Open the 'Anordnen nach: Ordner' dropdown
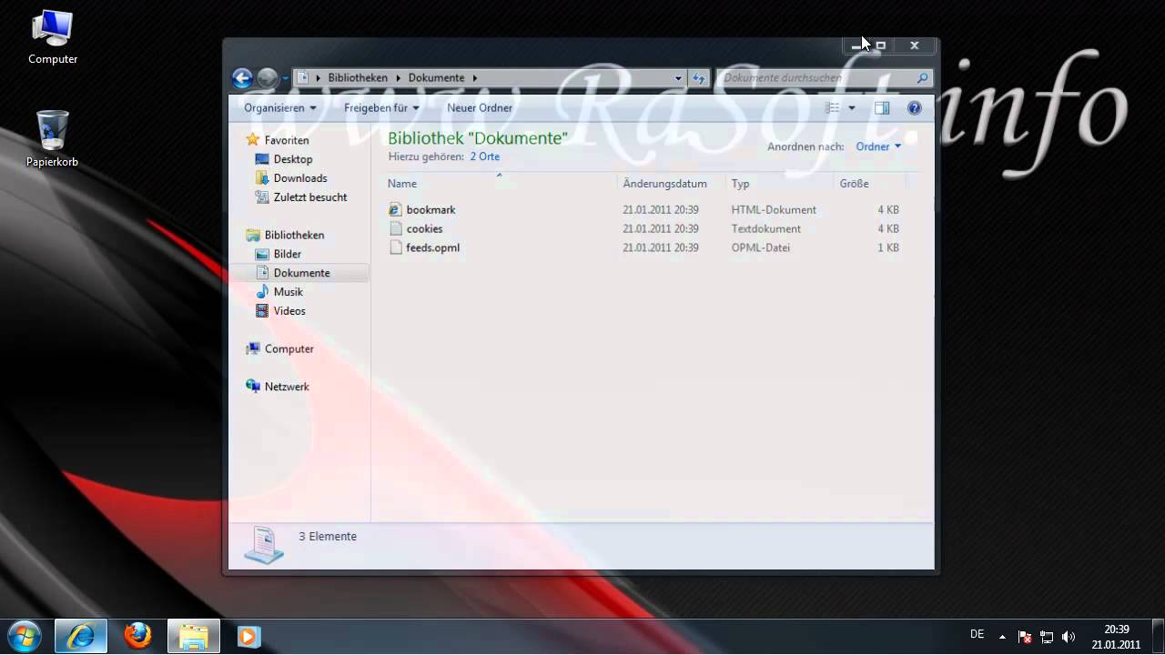Screen dimensions: 1165x655 [x=878, y=146]
